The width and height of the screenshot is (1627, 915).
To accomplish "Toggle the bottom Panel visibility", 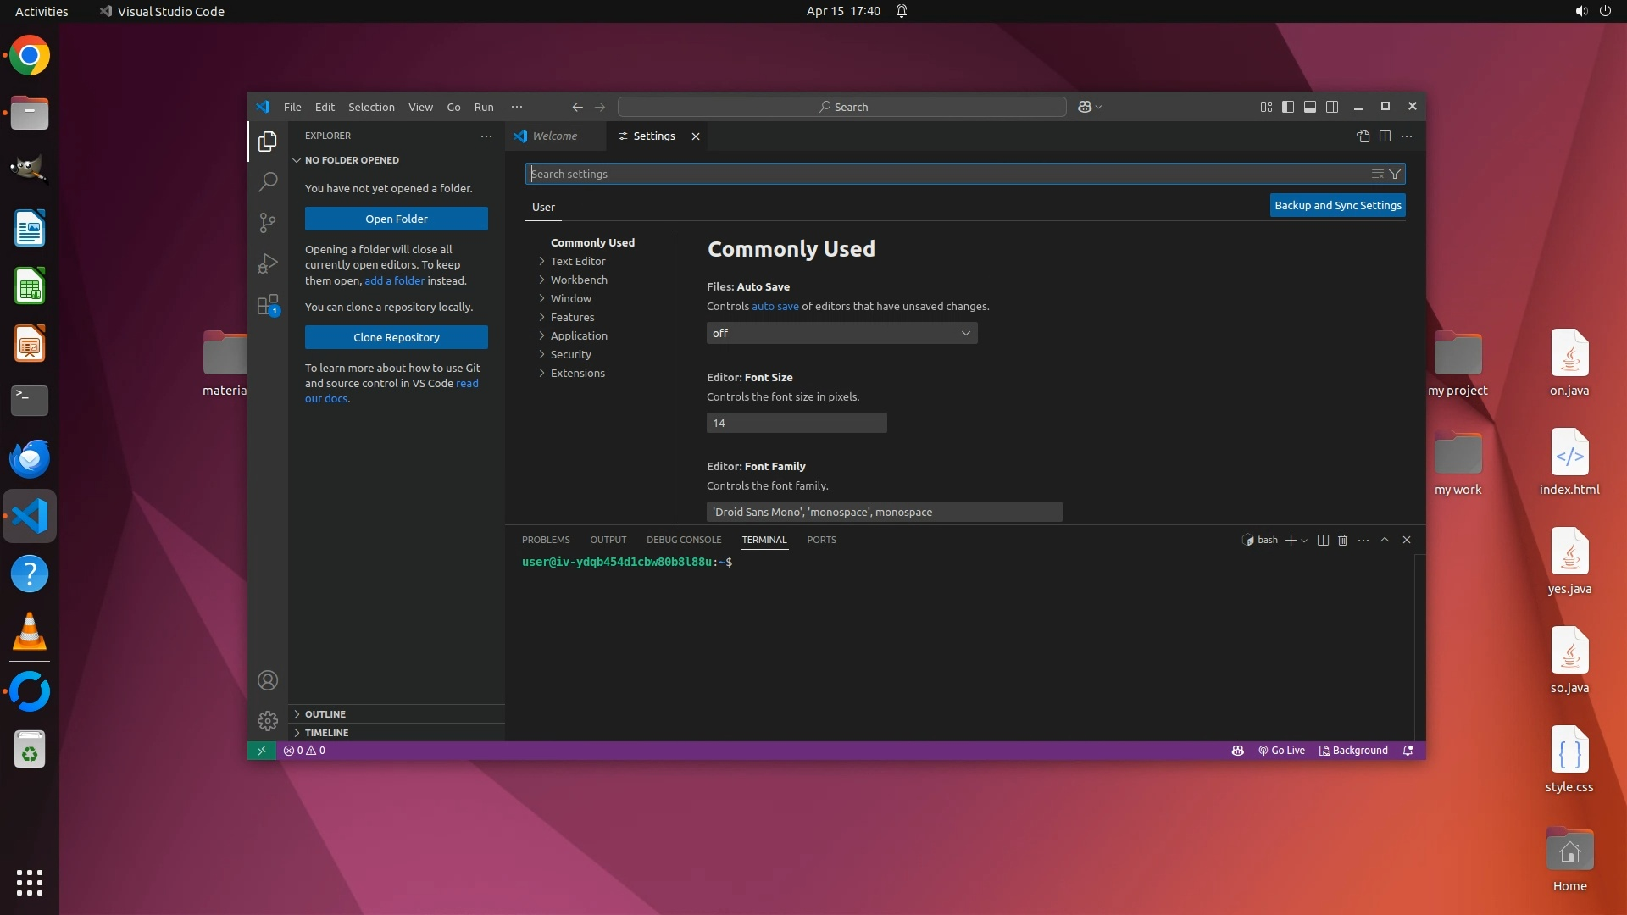I will click(x=1310, y=107).
